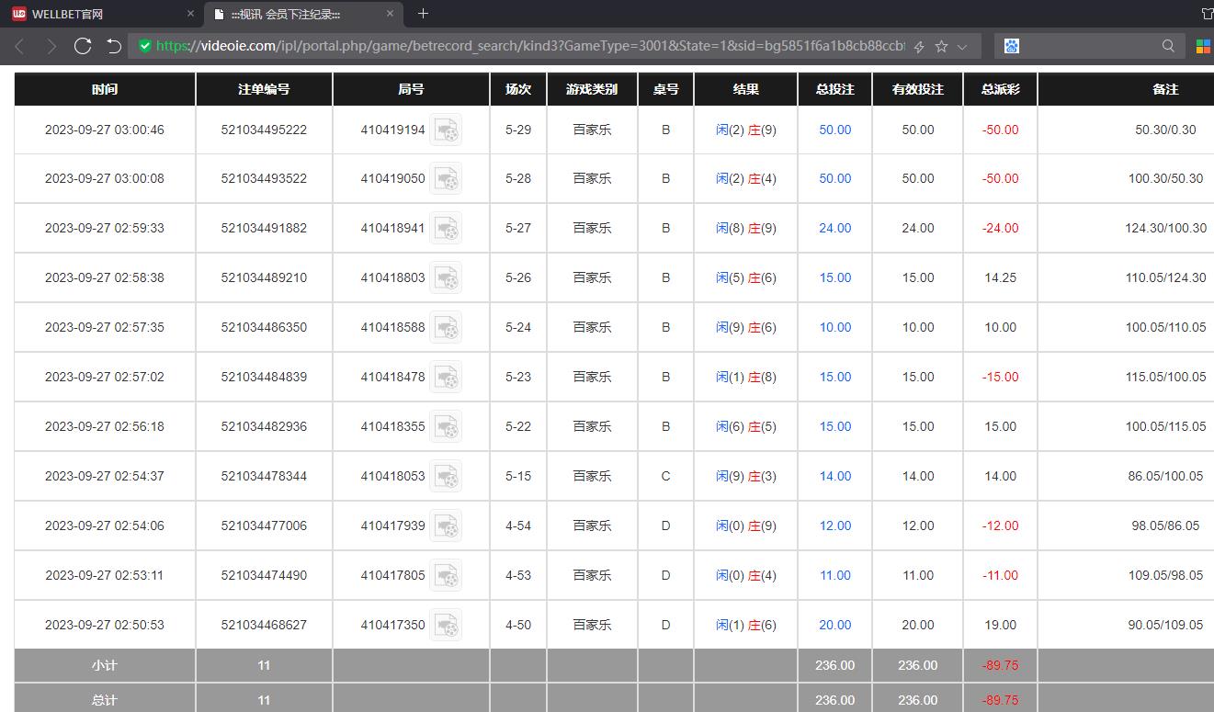Open video replay icon for round 410417350

(446, 625)
